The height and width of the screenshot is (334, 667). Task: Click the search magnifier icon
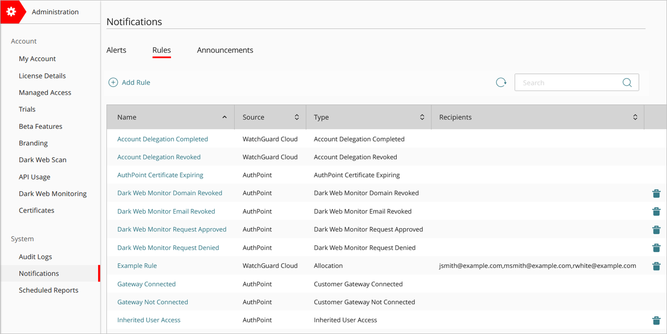(x=627, y=82)
